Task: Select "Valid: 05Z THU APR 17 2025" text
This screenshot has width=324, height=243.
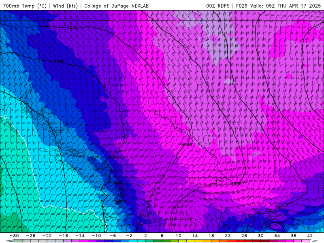Action: [286, 6]
